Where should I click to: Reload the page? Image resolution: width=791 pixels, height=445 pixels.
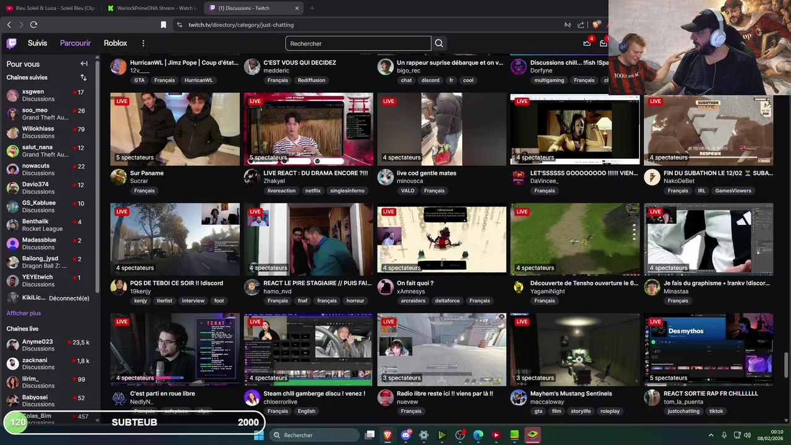coord(33,25)
